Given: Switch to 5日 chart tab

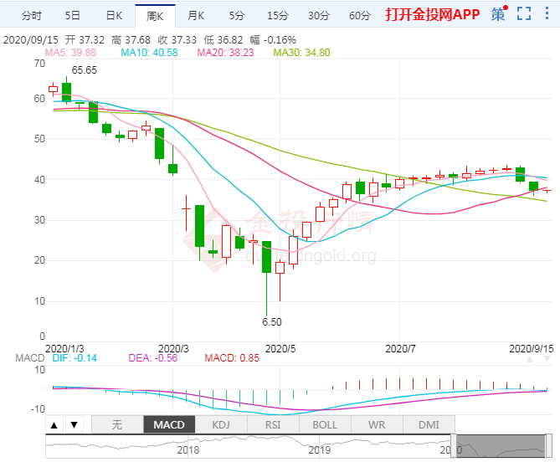Looking at the screenshot, I should tap(73, 15).
